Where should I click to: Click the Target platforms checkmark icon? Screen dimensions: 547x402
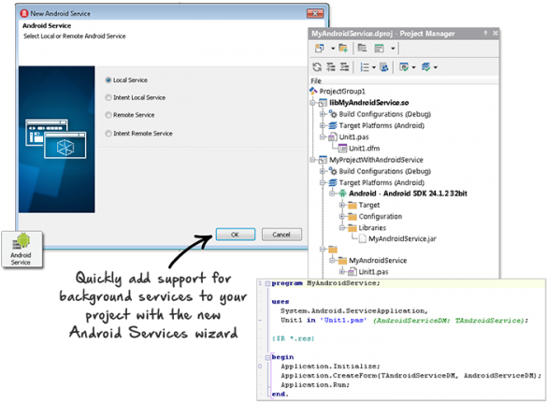(425, 67)
